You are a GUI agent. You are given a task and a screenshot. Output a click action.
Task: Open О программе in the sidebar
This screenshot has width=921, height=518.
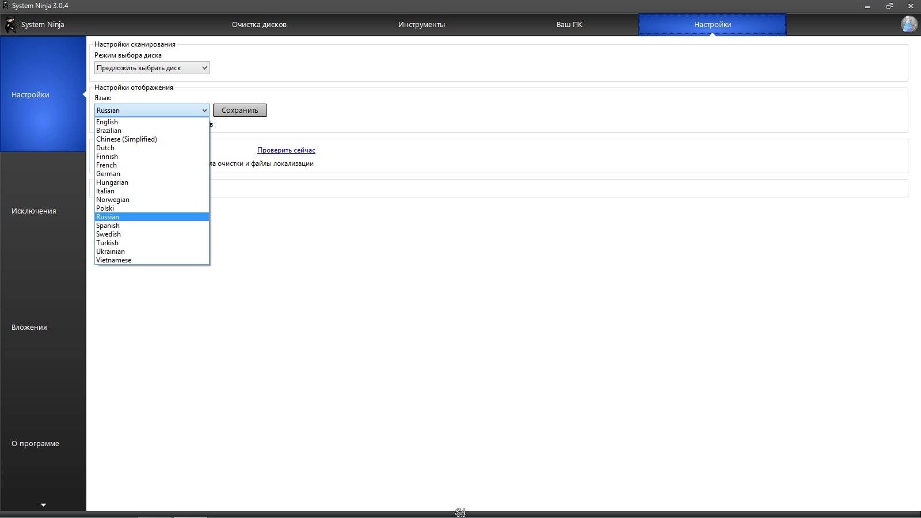pos(43,443)
